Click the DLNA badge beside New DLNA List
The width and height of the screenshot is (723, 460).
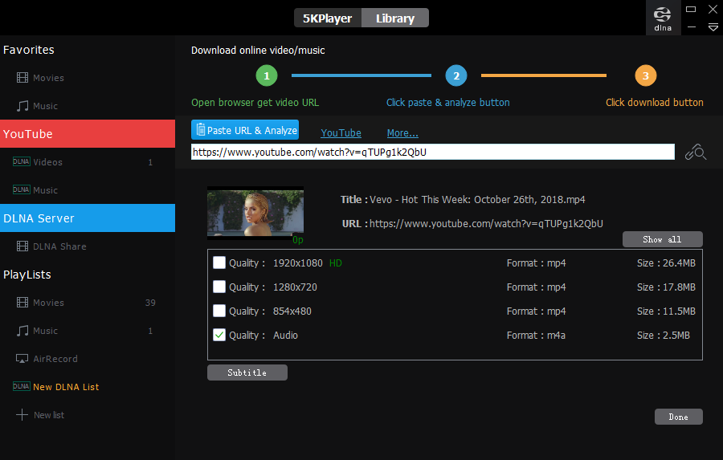(21, 386)
